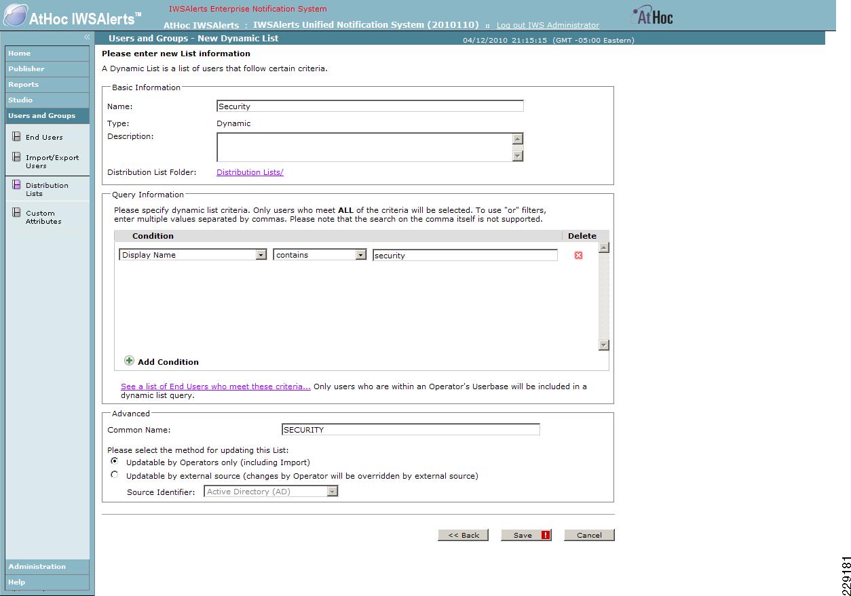Click the Condition column header
This screenshot has width=851, height=596.
[x=153, y=236]
